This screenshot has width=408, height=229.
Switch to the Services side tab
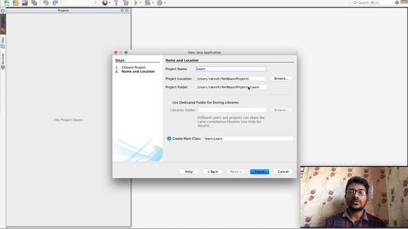pos(3,61)
